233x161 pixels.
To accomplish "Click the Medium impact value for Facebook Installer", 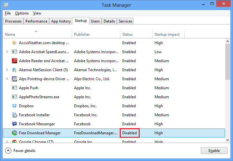I will tap(162, 115).
